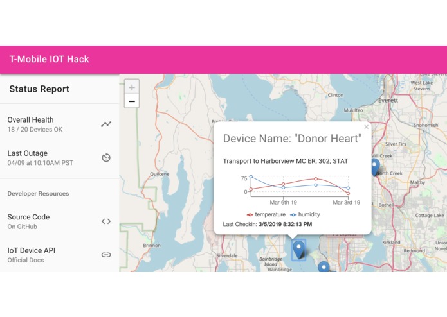Click the Overall Health trend line icon
447x317 pixels.
tap(106, 124)
